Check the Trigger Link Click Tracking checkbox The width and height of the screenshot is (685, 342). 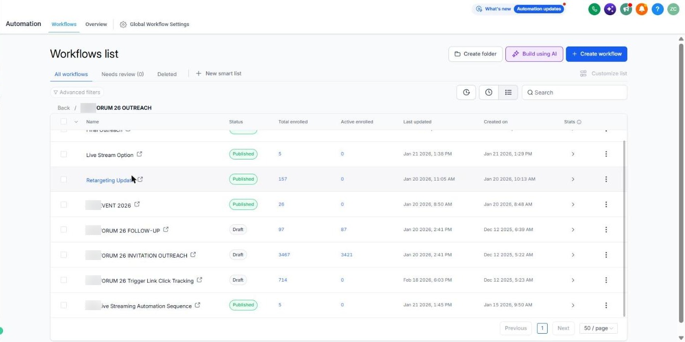[x=64, y=280]
